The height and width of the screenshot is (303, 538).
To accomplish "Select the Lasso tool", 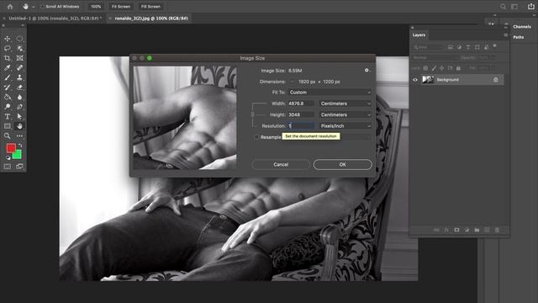I will click(x=8, y=49).
